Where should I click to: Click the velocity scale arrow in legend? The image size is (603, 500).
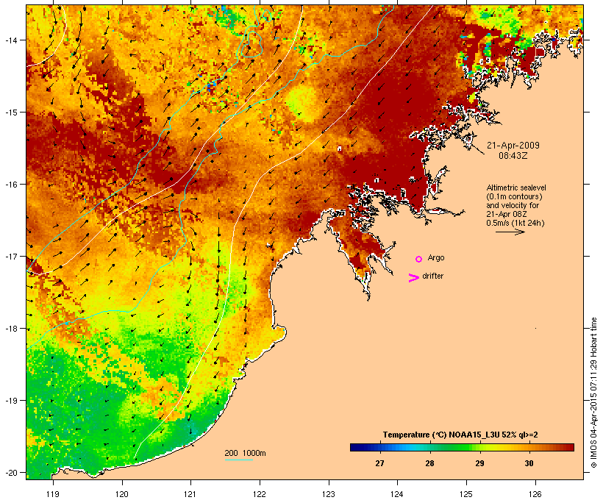[x=510, y=232]
